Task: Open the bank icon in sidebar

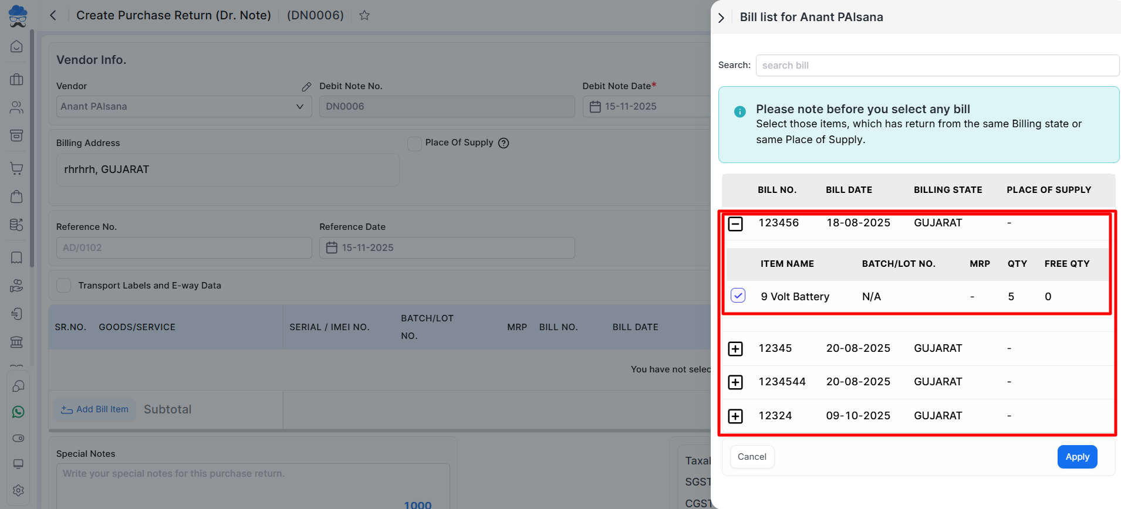Action: 16,342
